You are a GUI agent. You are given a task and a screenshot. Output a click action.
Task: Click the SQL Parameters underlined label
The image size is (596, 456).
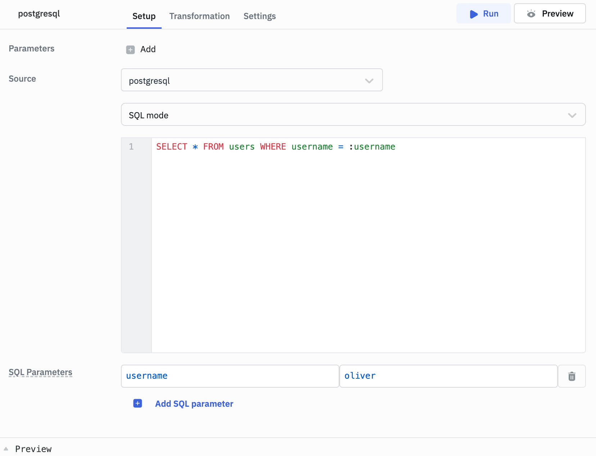click(40, 372)
